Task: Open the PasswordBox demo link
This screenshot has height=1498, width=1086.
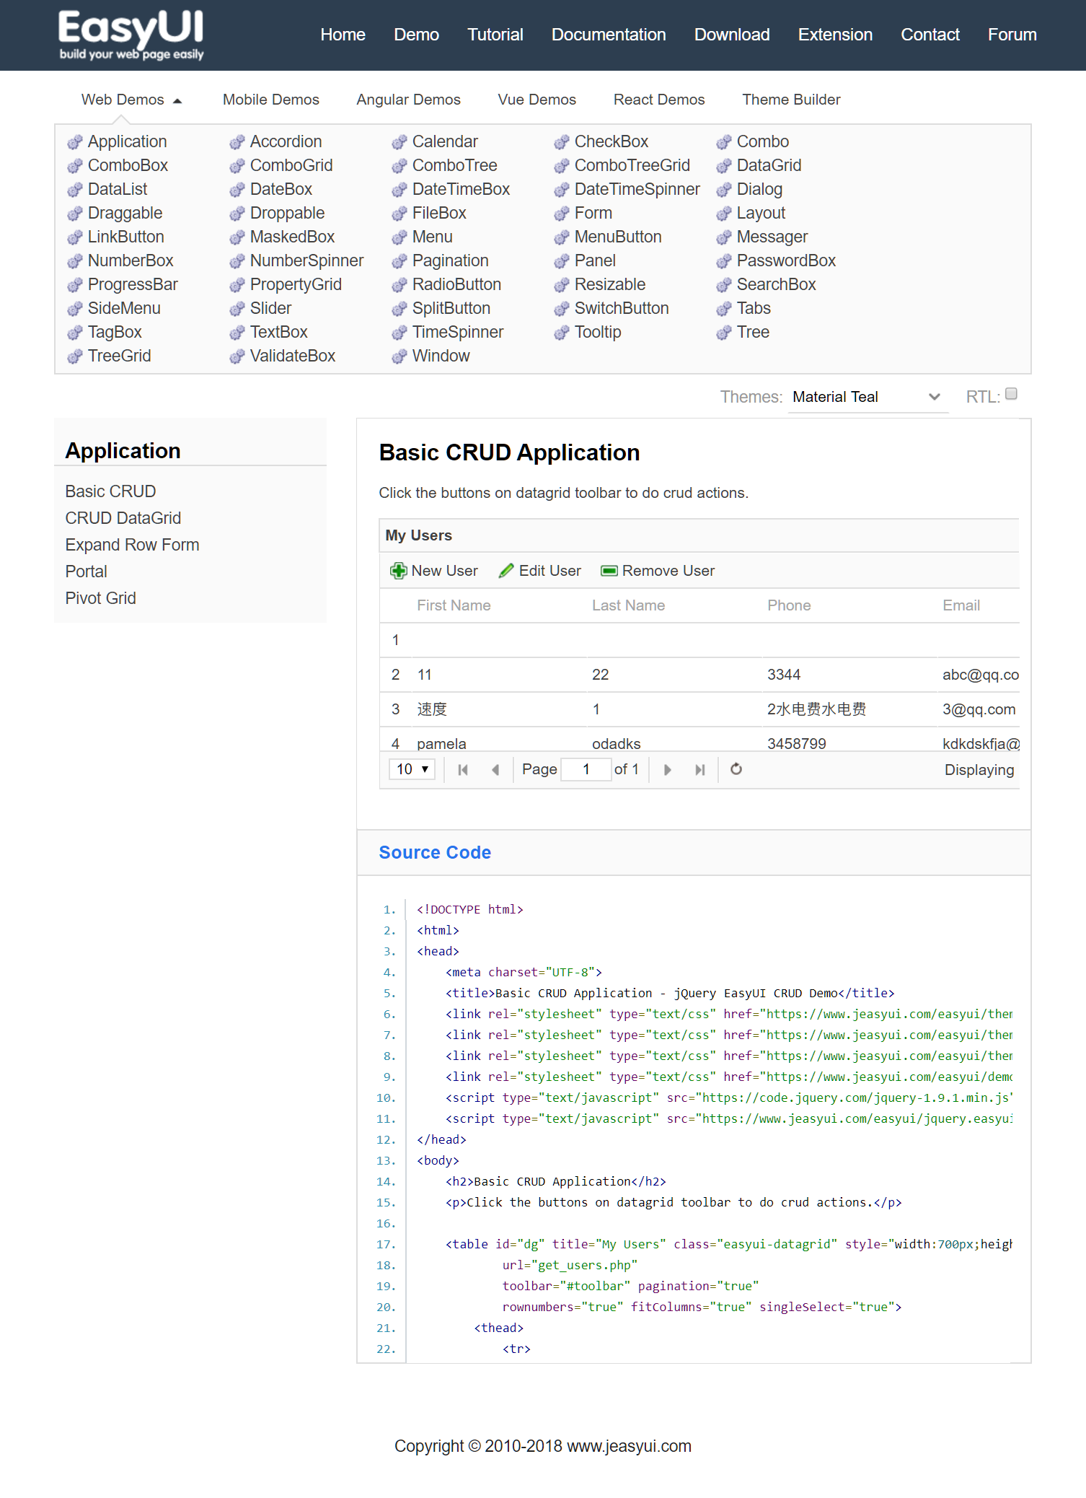Action: point(786,261)
